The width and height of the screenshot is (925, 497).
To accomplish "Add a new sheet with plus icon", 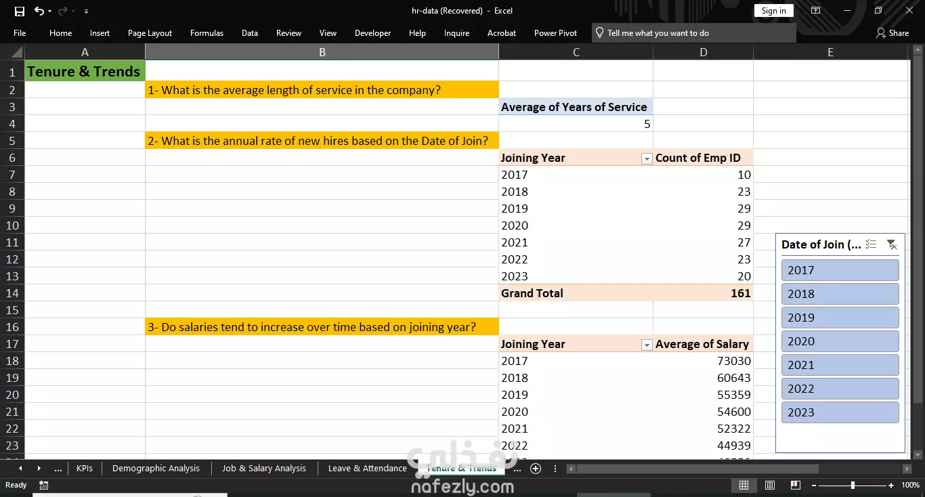I will click(x=536, y=469).
